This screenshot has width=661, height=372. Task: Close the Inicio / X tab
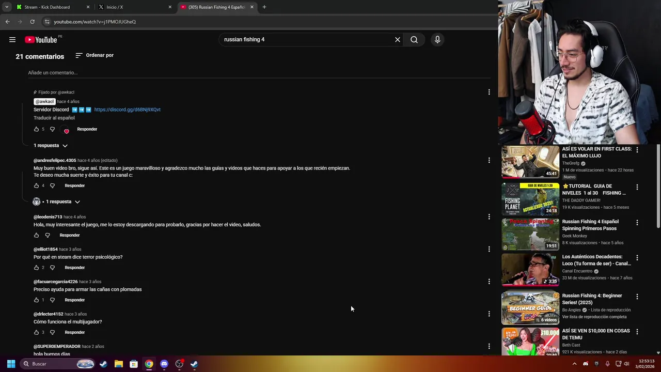point(170,7)
